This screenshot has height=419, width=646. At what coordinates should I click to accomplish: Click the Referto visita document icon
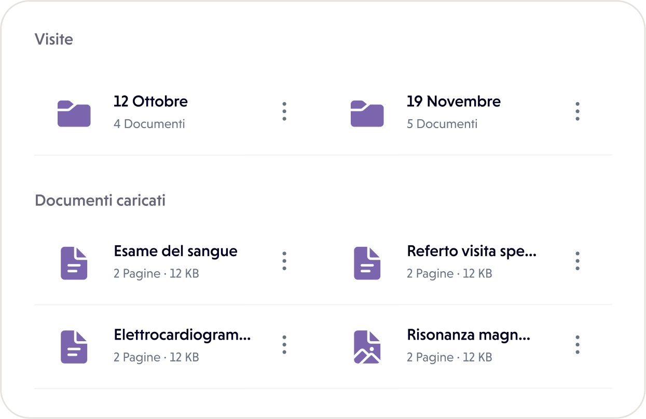pyautogui.click(x=367, y=263)
